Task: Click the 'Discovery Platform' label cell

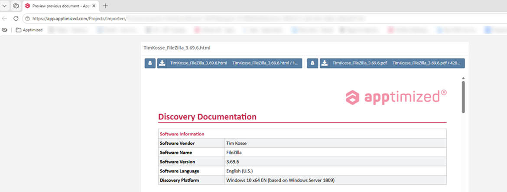Action: click(192, 180)
